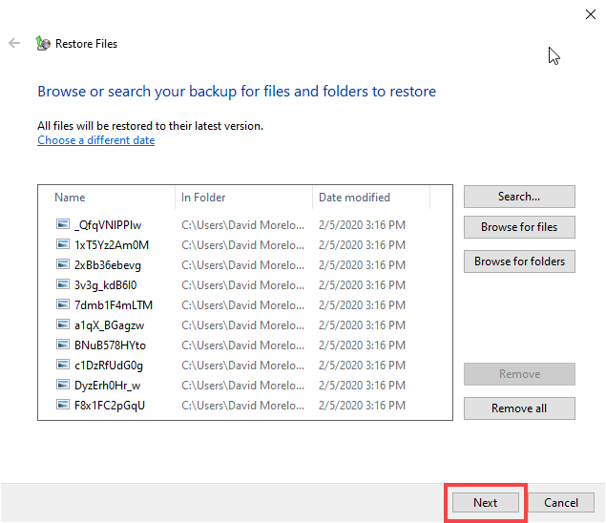The height and width of the screenshot is (523, 606).
Task: Select file name a1qX_BGagzw
Action: point(109,325)
